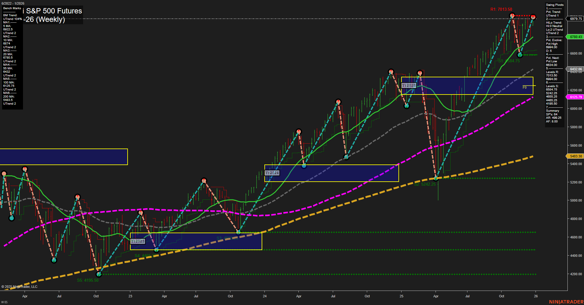584x305 pixels.
Task: Open the Swing Pivots panel
Action: click(x=554, y=5)
